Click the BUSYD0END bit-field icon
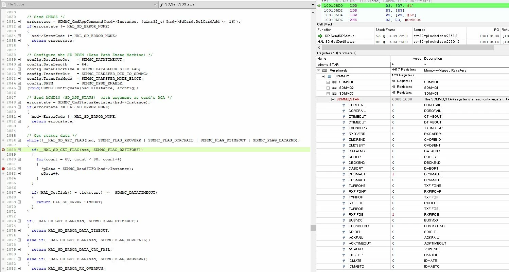The width and height of the screenshot is (509, 272). pos(344,226)
